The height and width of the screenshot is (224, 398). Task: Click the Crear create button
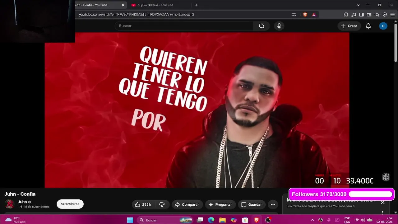[x=349, y=26]
